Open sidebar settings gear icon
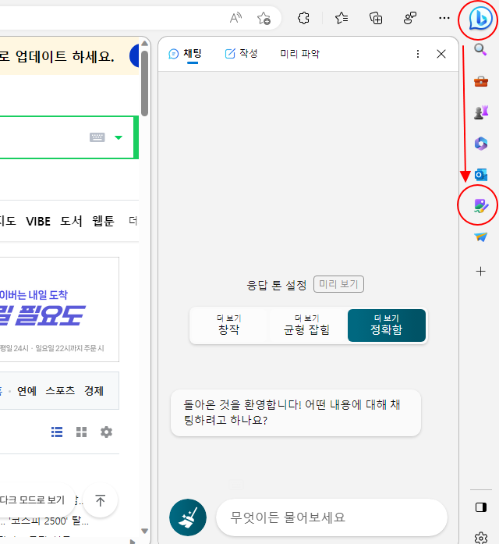This screenshot has height=544, width=499. pyautogui.click(x=481, y=538)
